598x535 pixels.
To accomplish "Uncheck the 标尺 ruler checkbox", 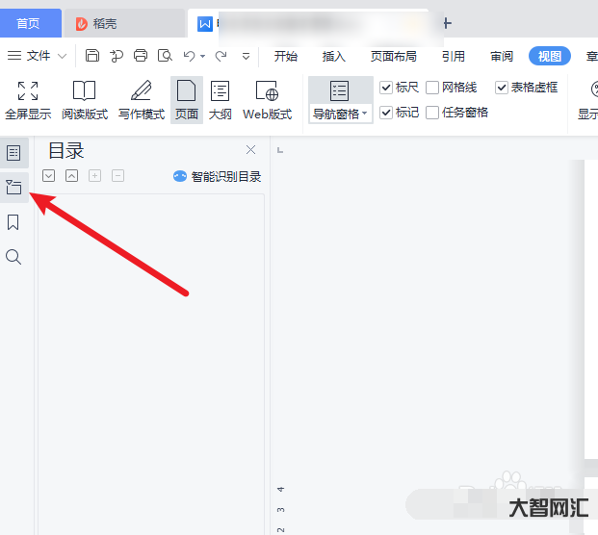I will [386, 88].
